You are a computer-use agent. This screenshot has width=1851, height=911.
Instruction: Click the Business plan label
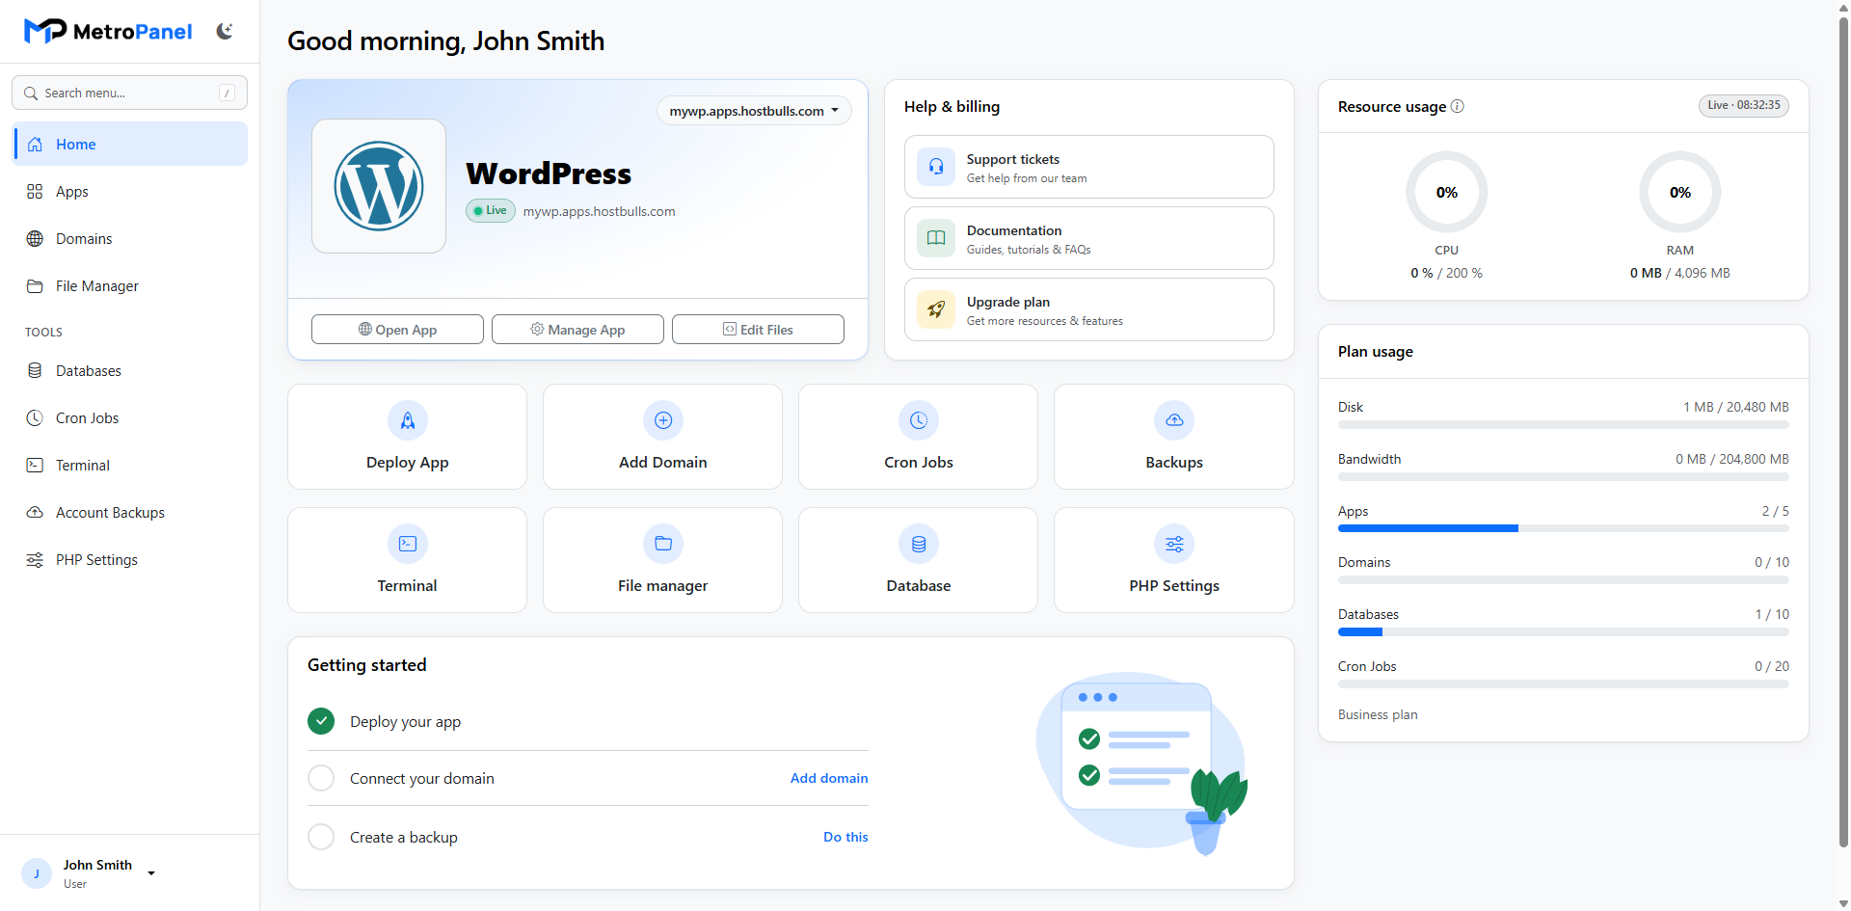coord(1378,714)
